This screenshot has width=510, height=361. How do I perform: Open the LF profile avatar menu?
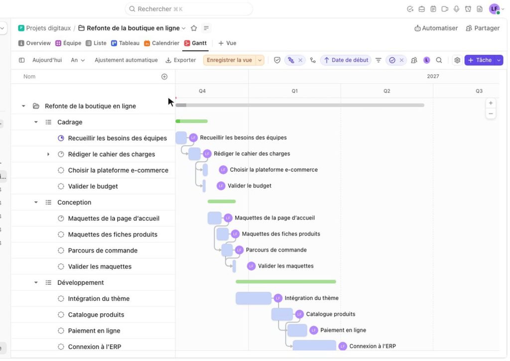495,9
